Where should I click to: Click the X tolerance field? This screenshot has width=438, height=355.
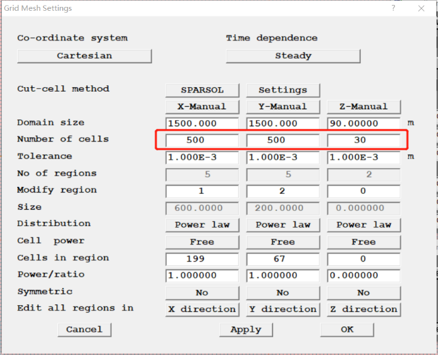(202, 158)
